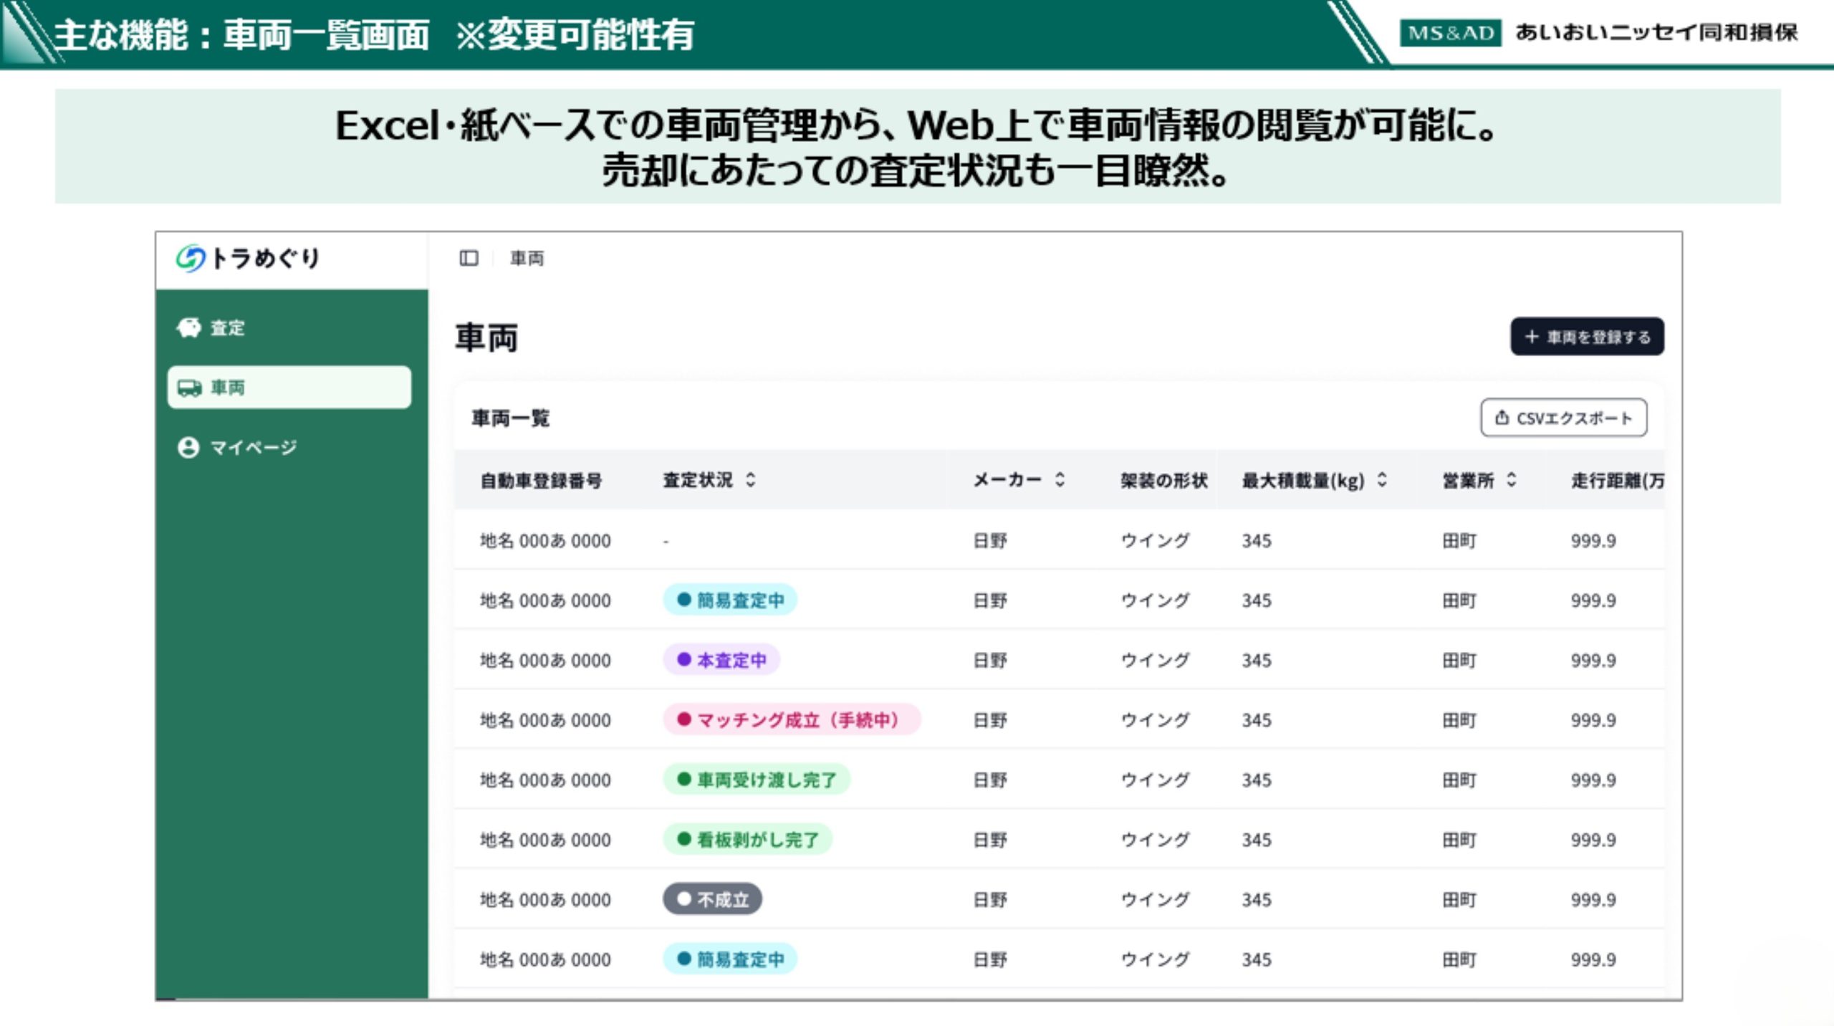1834x1026 pixels.
Task: Click 車両を登録する button
Action: pyautogui.click(x=1588, y=337)
